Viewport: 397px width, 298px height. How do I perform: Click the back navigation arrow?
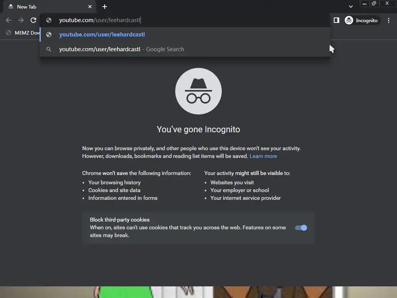9,20
